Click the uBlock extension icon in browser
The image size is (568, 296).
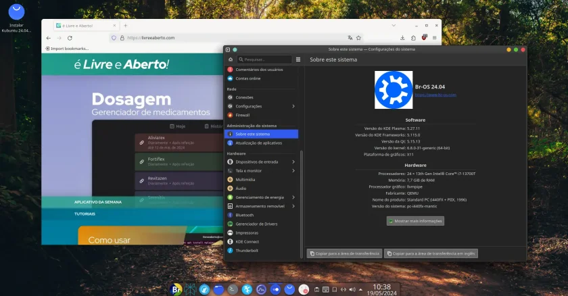(424, 37)
